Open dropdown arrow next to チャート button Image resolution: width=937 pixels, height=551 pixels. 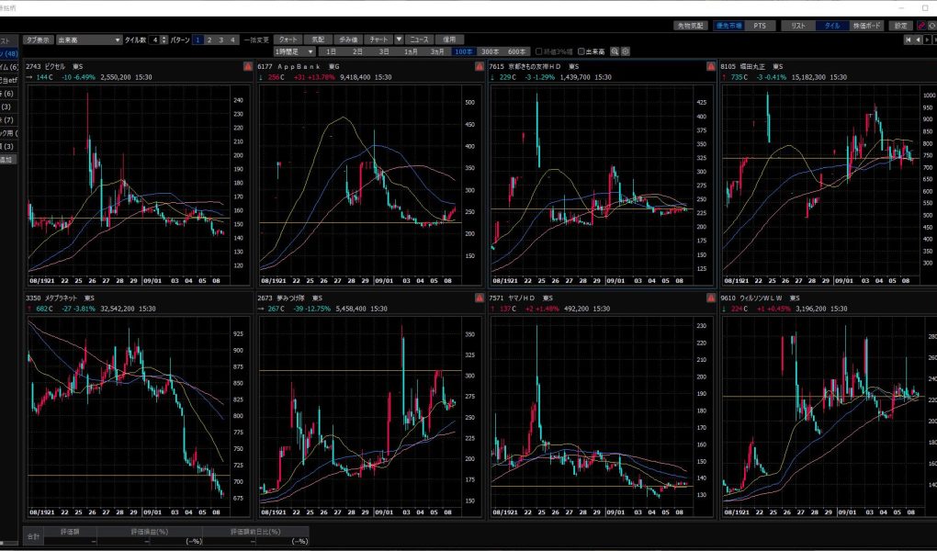tap(399, 40)
